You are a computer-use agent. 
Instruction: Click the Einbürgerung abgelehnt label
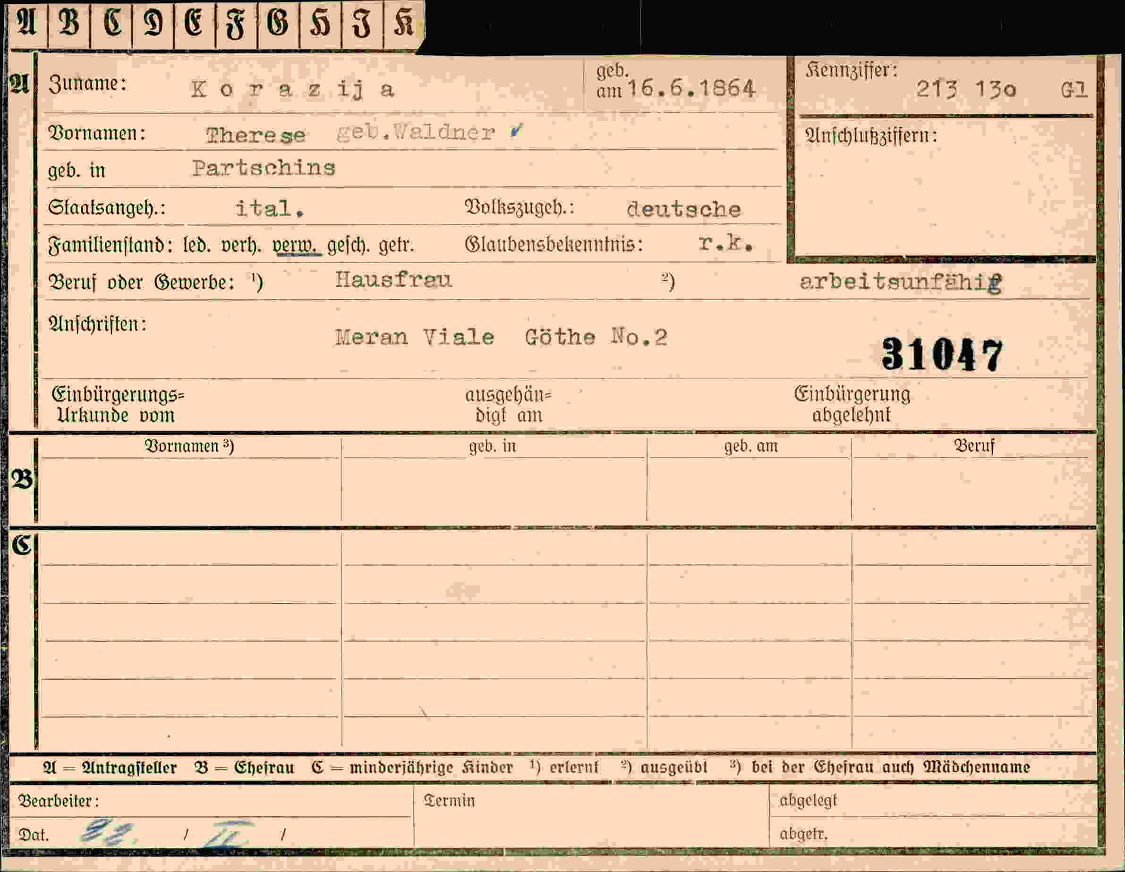click(852, 404)
